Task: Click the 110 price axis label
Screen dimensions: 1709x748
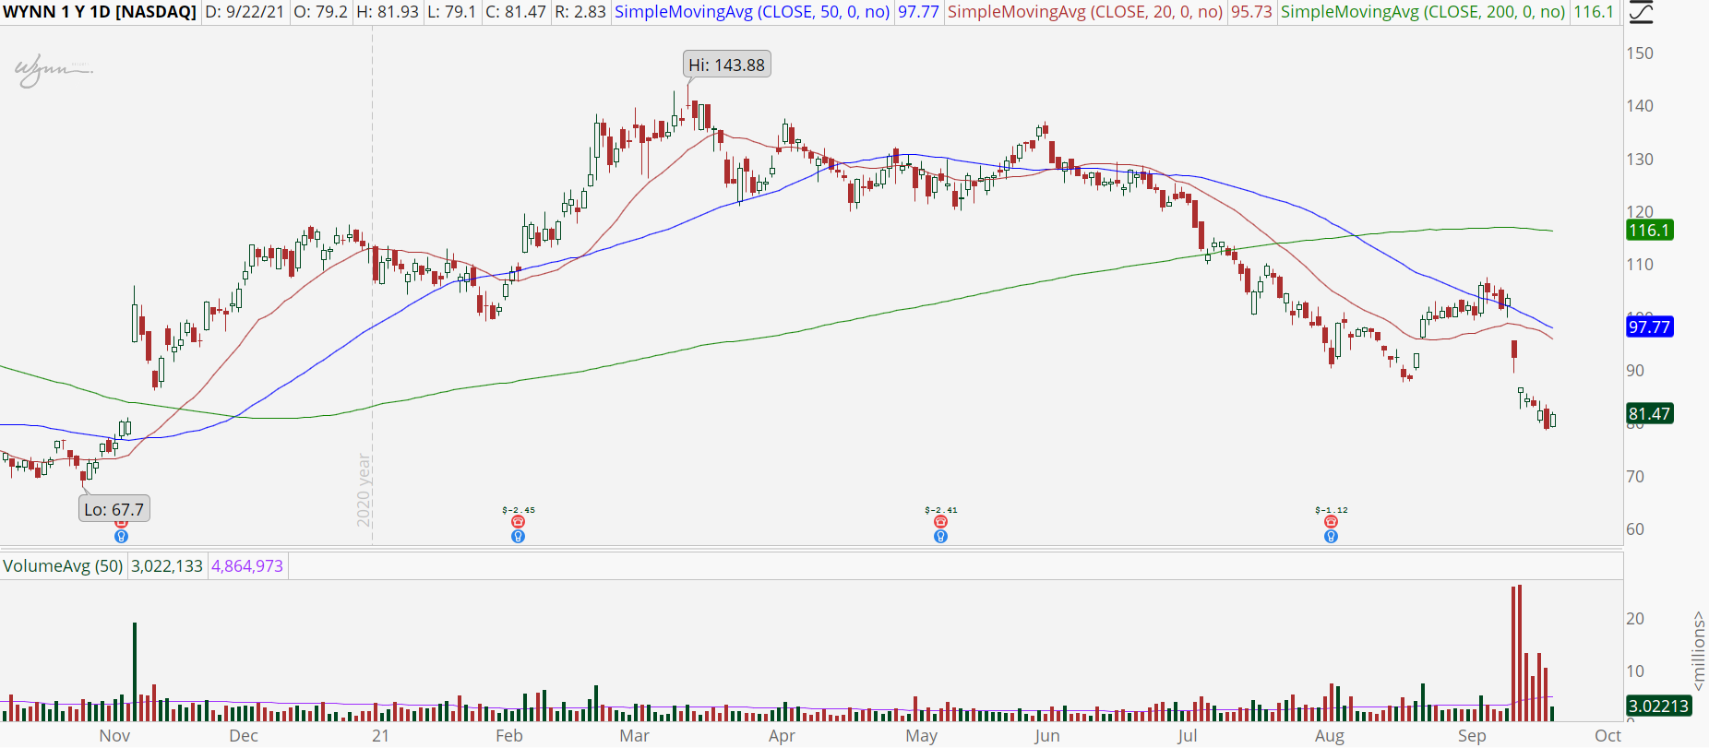Action: click(1640, 264)
